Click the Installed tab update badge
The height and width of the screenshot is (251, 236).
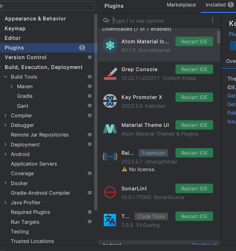click(x=230, y=5)
